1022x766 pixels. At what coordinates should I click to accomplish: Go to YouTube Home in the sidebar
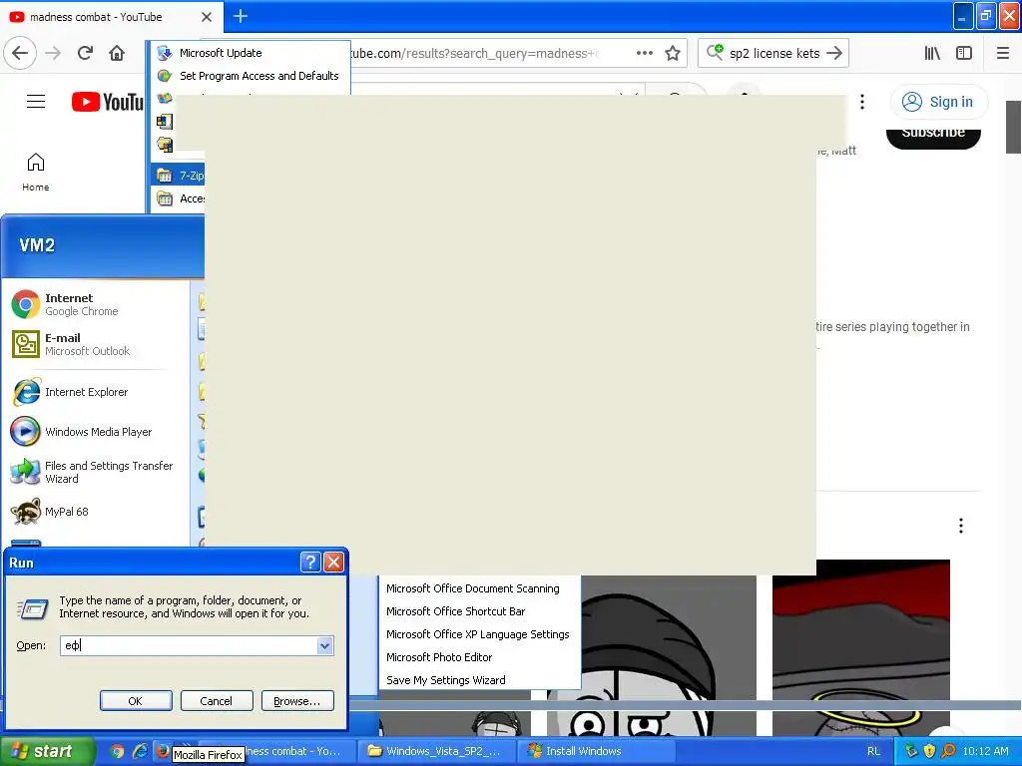point(35,172)
